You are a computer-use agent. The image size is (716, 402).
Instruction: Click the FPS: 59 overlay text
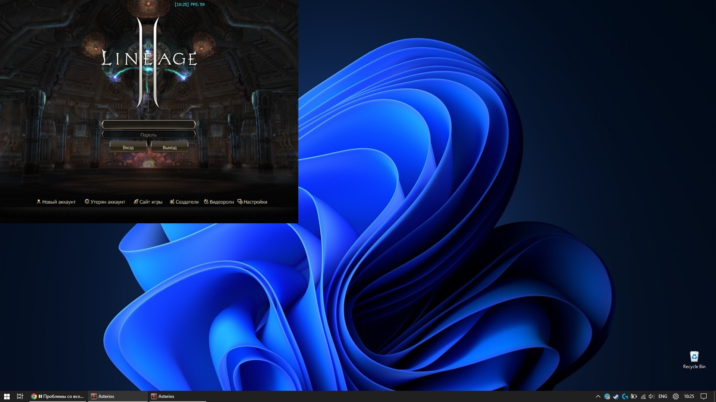198,4
